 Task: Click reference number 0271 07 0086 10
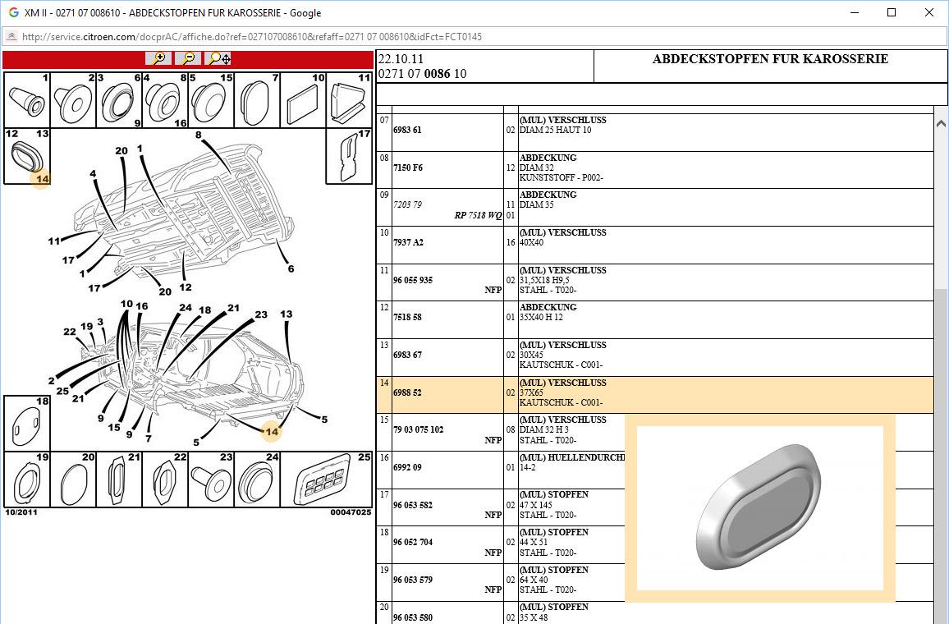pos(422,74)
